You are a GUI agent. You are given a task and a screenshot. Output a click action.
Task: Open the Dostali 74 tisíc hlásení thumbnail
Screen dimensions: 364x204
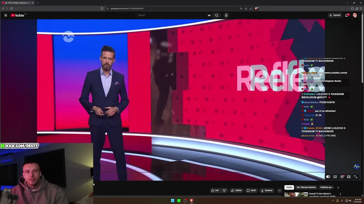click(x=296, y=194)
